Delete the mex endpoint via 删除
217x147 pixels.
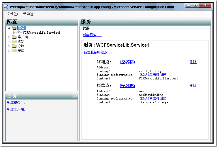click(x=193, y=86)
